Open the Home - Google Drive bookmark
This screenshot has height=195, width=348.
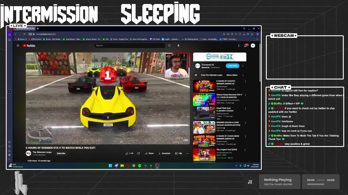[x=119, y=39]
